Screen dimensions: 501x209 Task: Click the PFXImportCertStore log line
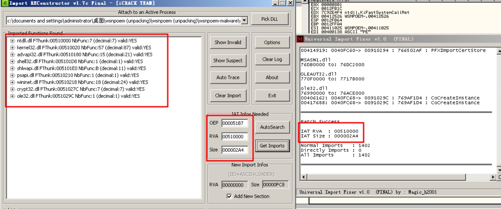(x=393, y=50)
